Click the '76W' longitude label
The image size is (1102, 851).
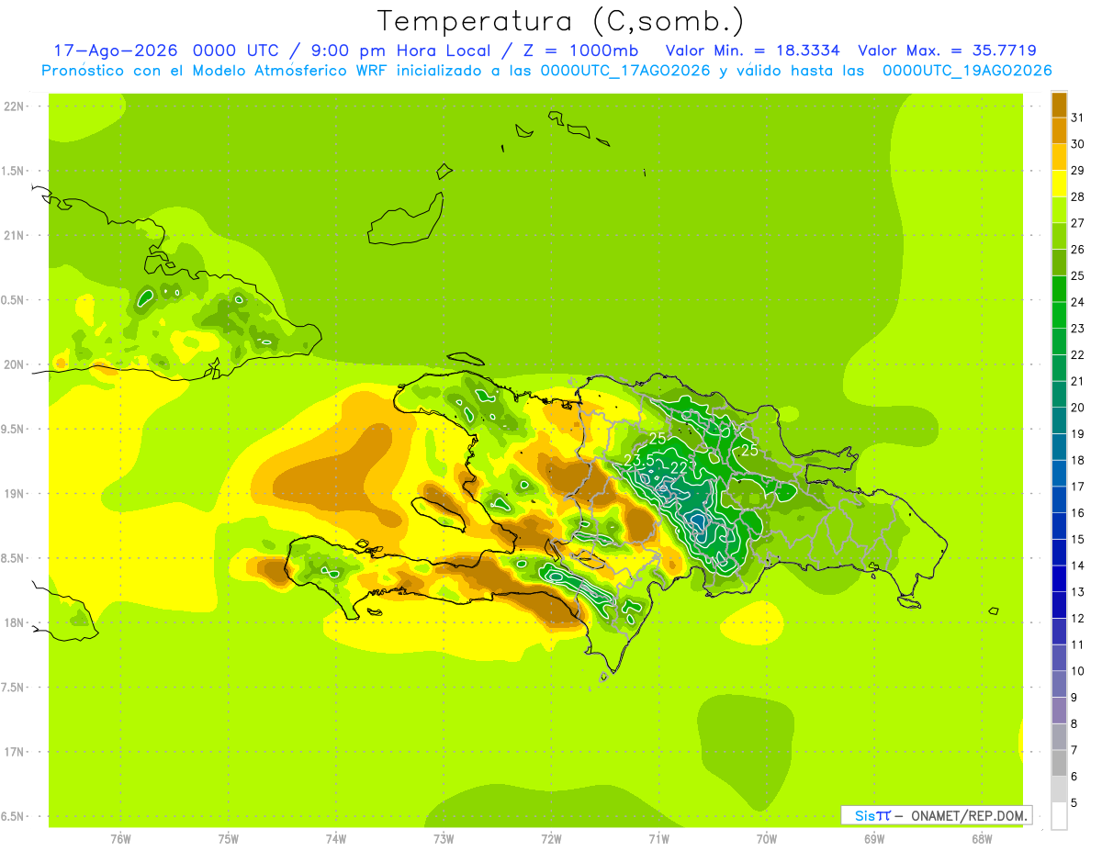[120, 839]
